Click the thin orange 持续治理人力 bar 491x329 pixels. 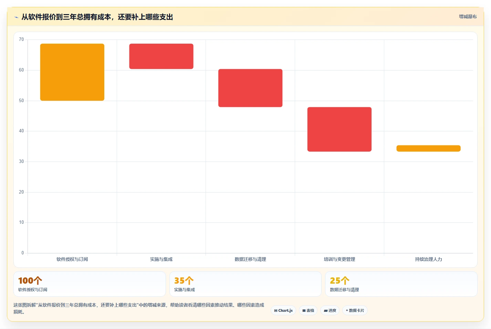[x=428, y=148]
